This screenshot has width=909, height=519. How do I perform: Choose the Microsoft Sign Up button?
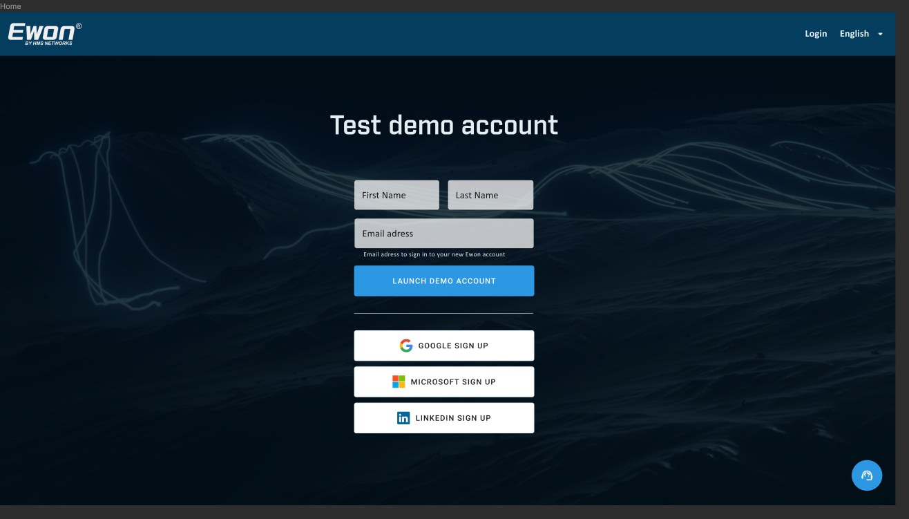pyautogui.click(x=444, y=381)
